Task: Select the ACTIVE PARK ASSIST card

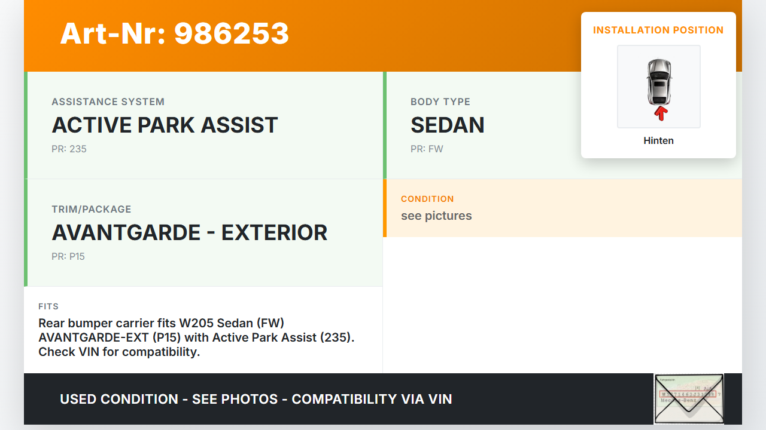Action: coord(203,125)
